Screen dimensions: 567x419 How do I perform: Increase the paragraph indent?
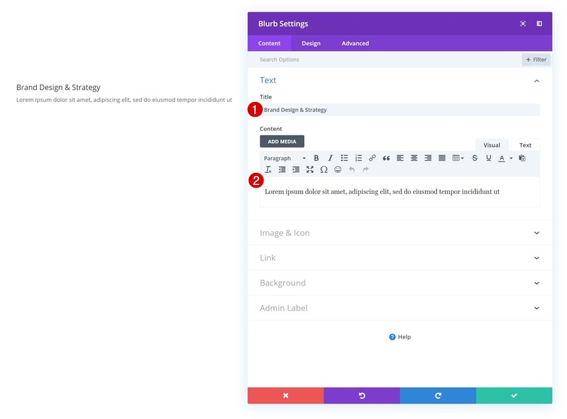click(x=296, y=170)
